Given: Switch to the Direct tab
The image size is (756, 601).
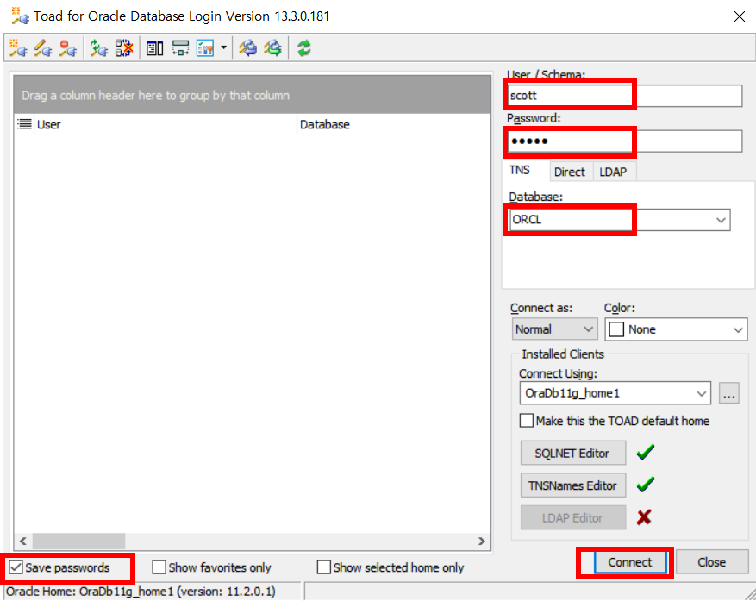Looking at the screenshot, I should (570, 172).
